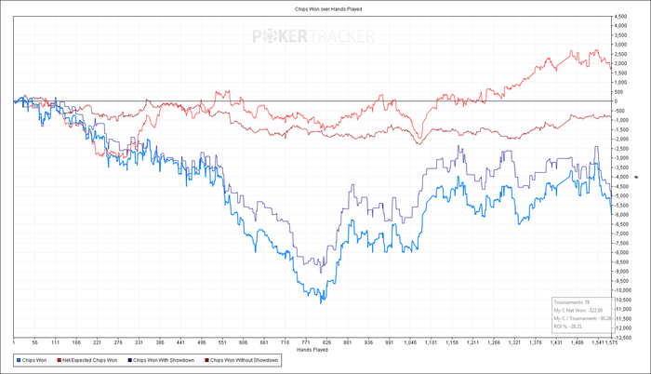Click the x-axis label '1,156'
The image size is (651, 374).
[x=452, y=342]
